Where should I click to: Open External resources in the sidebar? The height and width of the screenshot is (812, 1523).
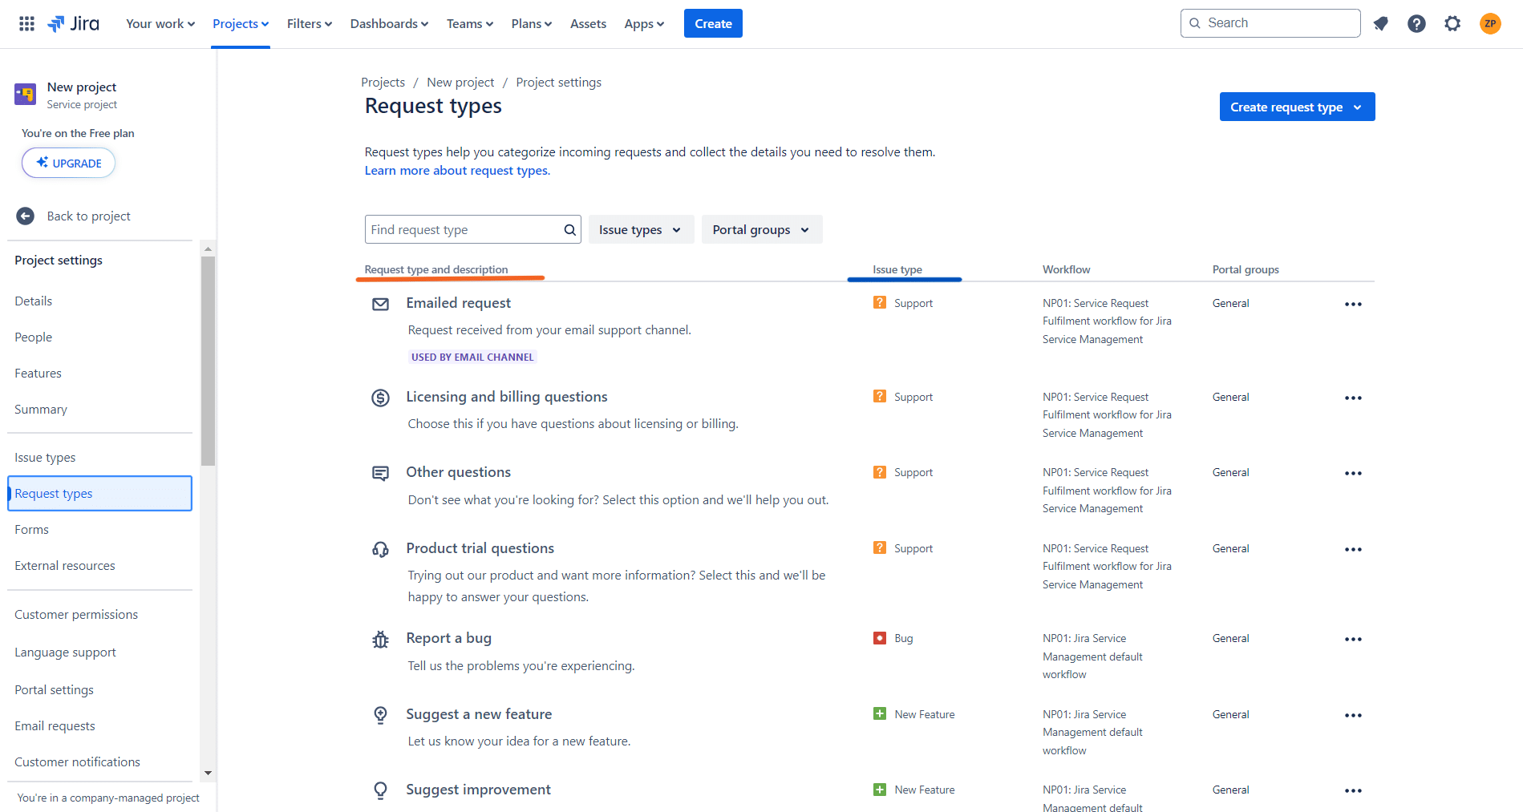(65, 566)
